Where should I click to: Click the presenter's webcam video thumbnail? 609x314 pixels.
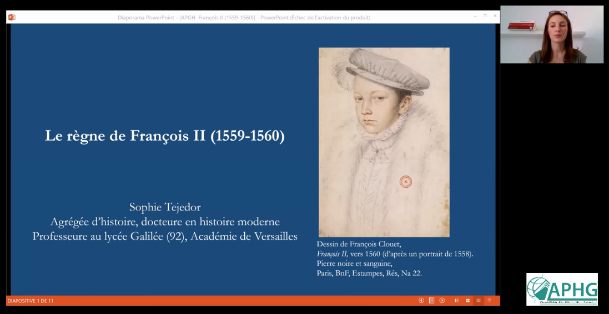coord(551,34)
